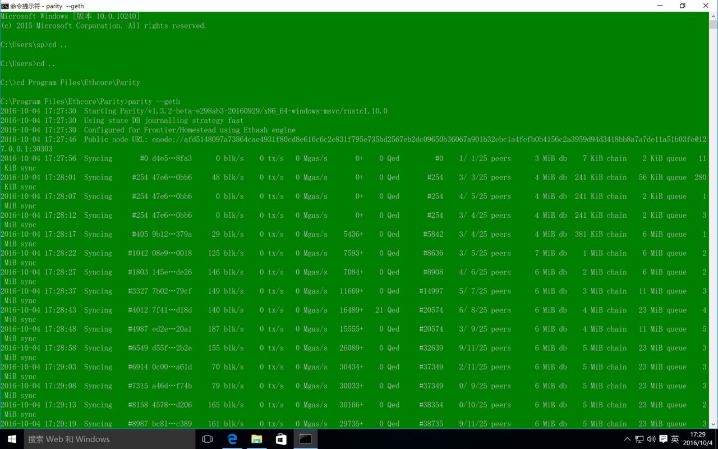Image resolution: width=718 pixels, height=449 pixels.
Task: Open File Explorer from the taskbar
Action: click(256, 439)
